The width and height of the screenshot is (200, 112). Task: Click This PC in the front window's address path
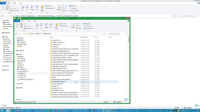[x=31, y=34]
